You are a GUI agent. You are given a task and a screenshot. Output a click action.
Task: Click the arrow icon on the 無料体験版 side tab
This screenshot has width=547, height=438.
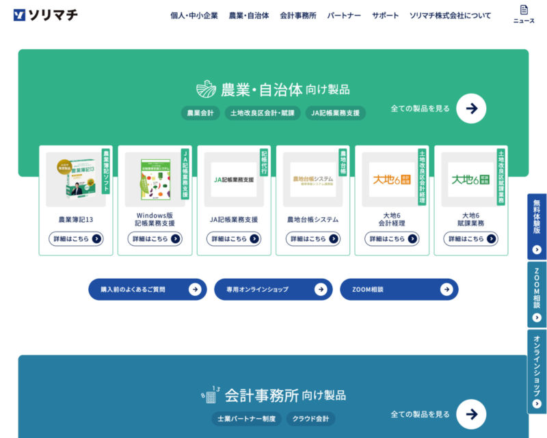coord(537,249)
